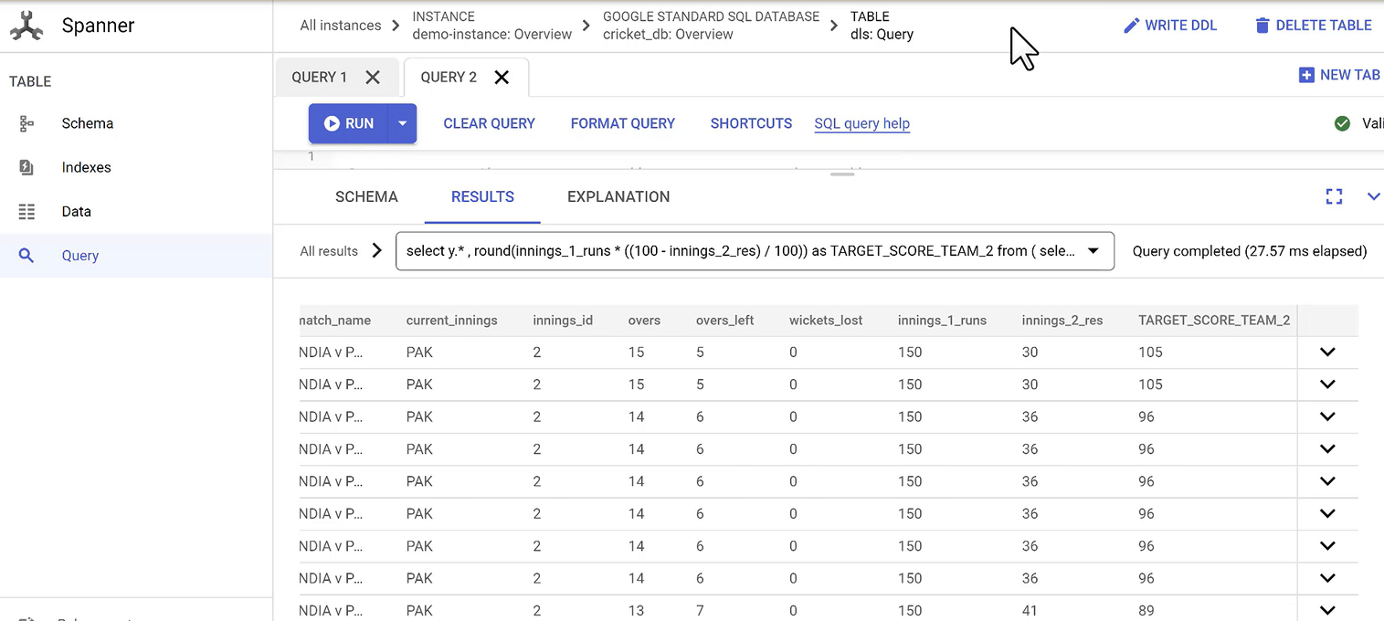Viewport: 1384px width, 621px height.
Task: Open the query statement selector dropdown
Action: [755, 251]
